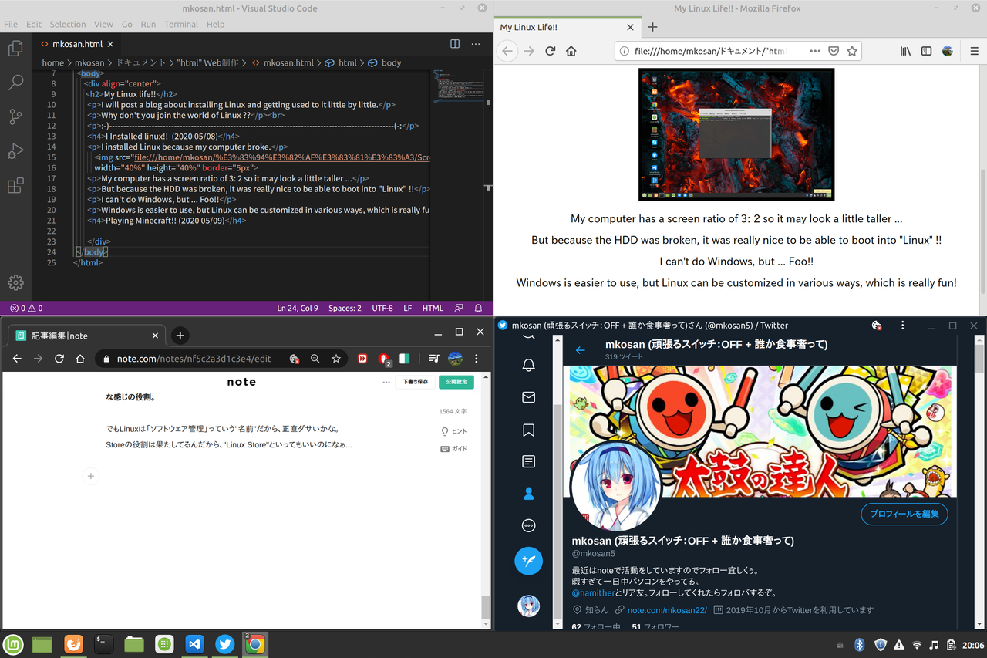
Task: Open Twitter messages envelope
Action: pyautogui.click(x=528, y=397)
